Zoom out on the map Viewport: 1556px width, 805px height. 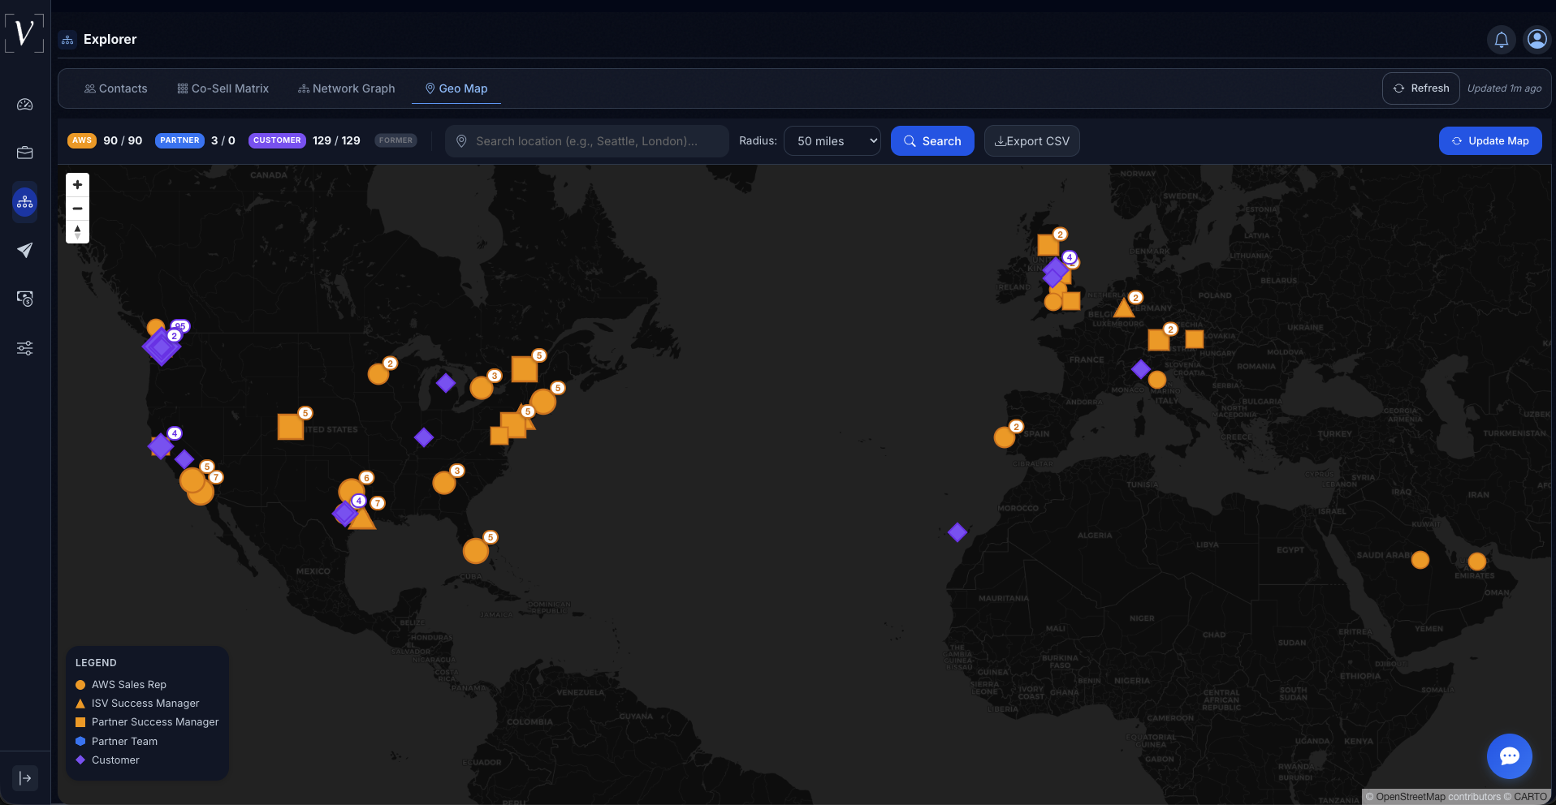[77, 209]
